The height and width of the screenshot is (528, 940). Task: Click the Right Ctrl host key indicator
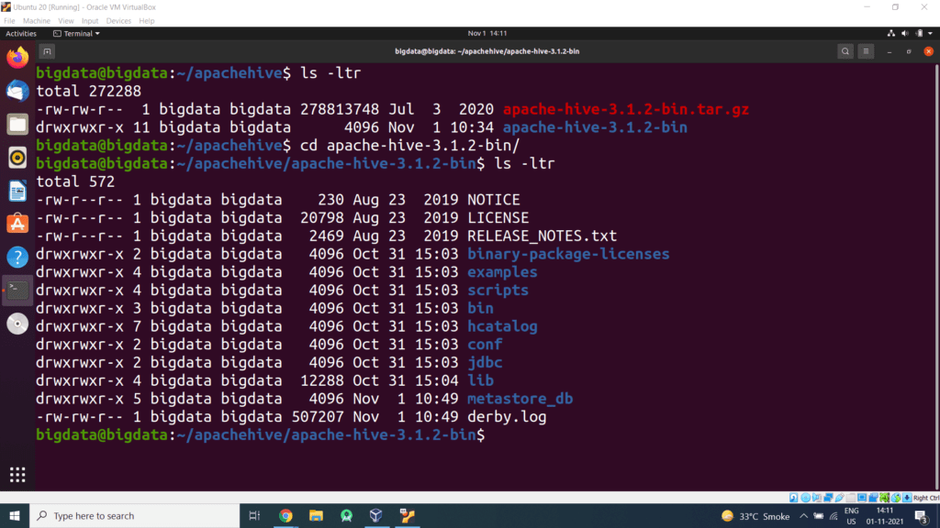[x=926, y=498]
